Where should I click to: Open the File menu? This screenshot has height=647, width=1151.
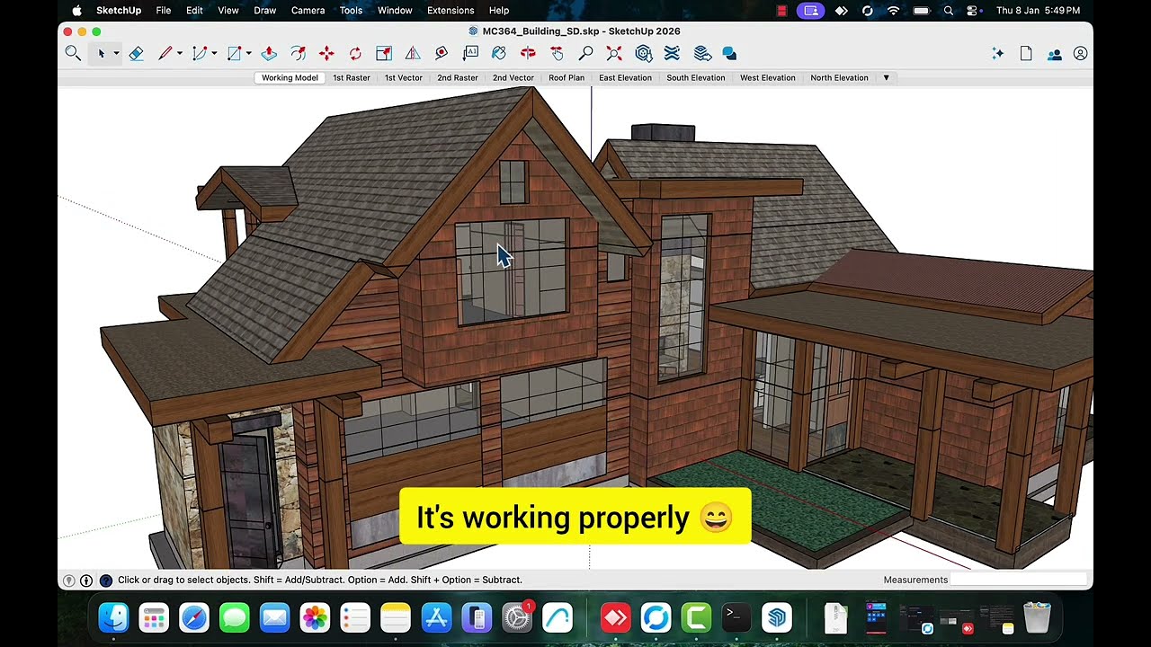click(x=164, y=11)
